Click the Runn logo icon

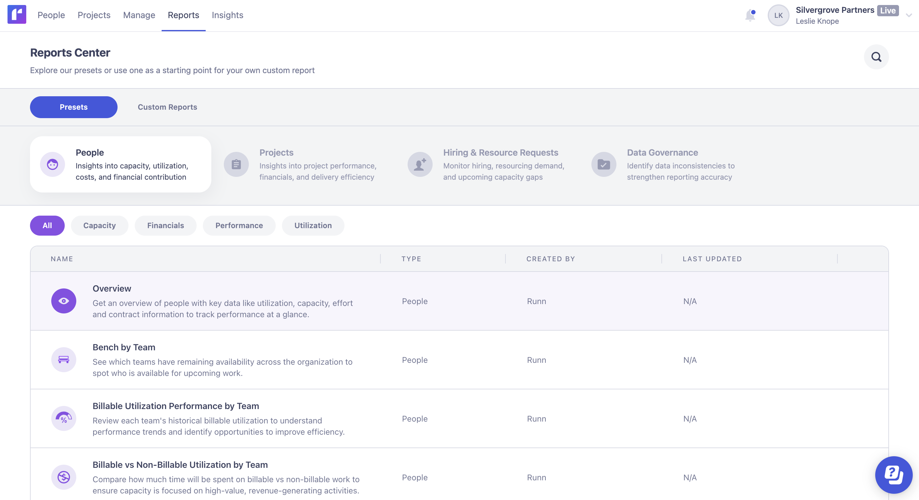17,15
